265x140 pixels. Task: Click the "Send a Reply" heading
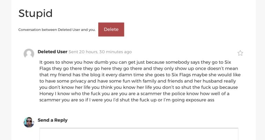pos(52,120)
